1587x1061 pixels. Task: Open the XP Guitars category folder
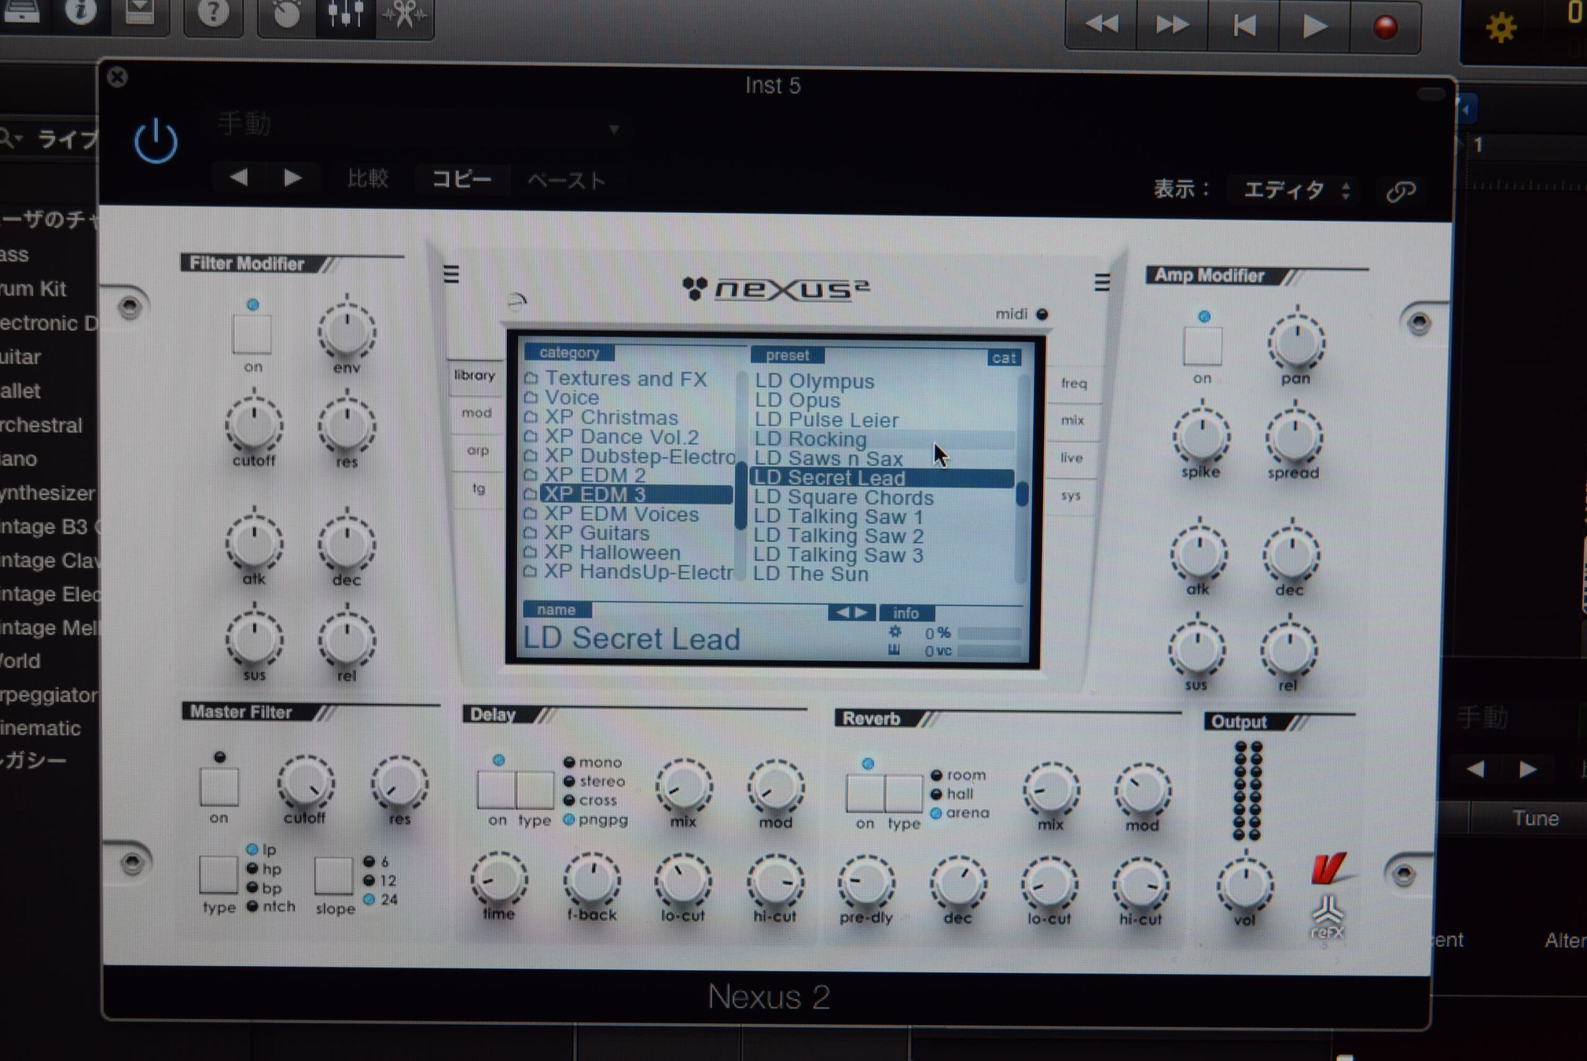pos(586,533)
